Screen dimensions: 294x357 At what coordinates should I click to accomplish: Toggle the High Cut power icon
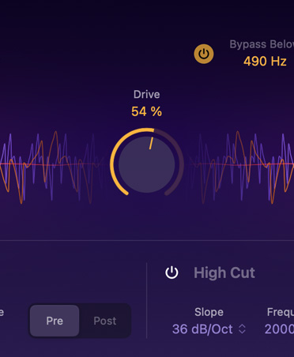pyautogui.click(x=171, y=272)
